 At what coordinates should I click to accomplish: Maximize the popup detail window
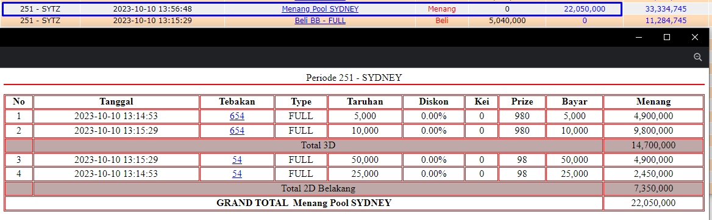point(667,37)
